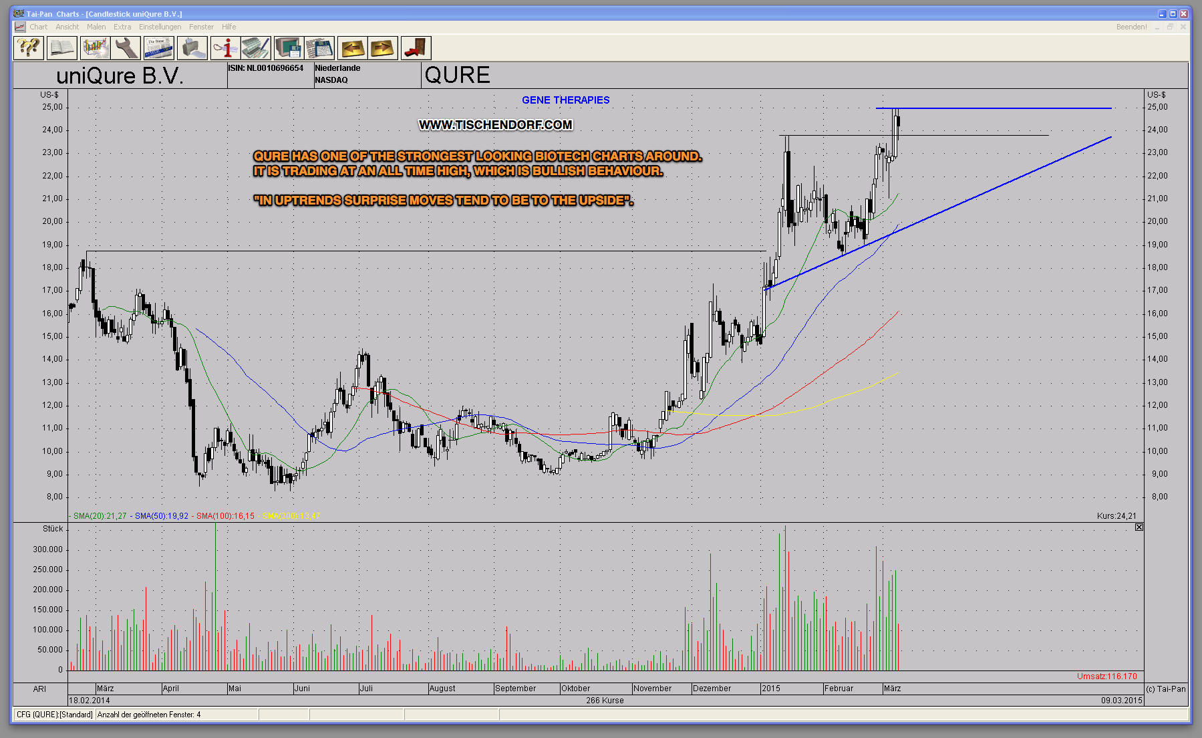Click the exit door icon

point(416,48)
